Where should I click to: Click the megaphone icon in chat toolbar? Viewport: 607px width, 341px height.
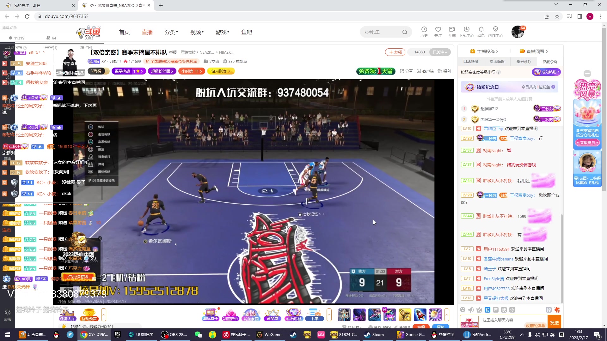tap(471, 310)
